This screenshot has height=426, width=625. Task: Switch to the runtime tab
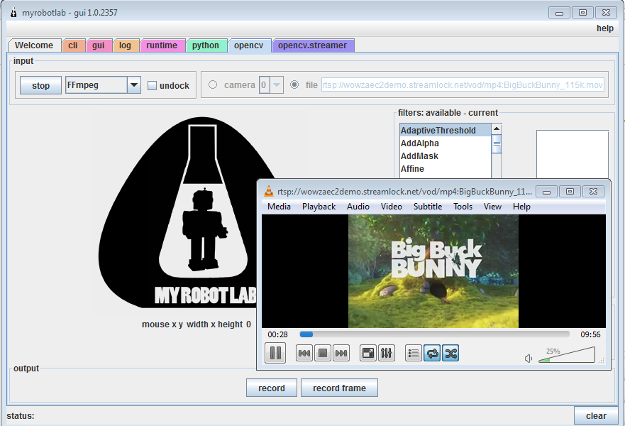[162, 45]
